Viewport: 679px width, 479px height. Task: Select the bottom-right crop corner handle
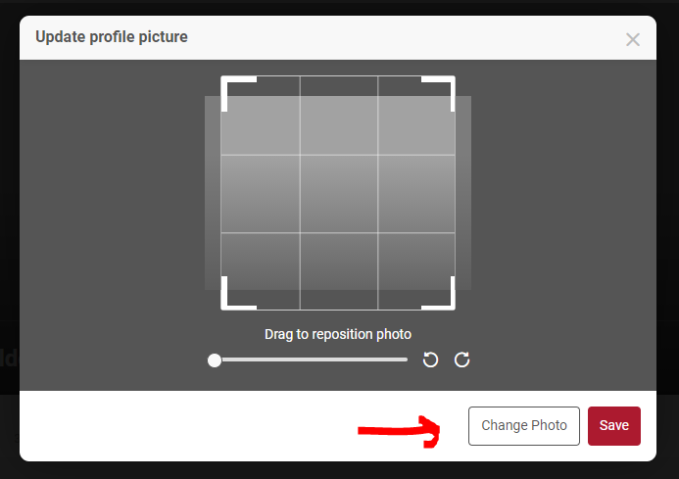[438, 293]
